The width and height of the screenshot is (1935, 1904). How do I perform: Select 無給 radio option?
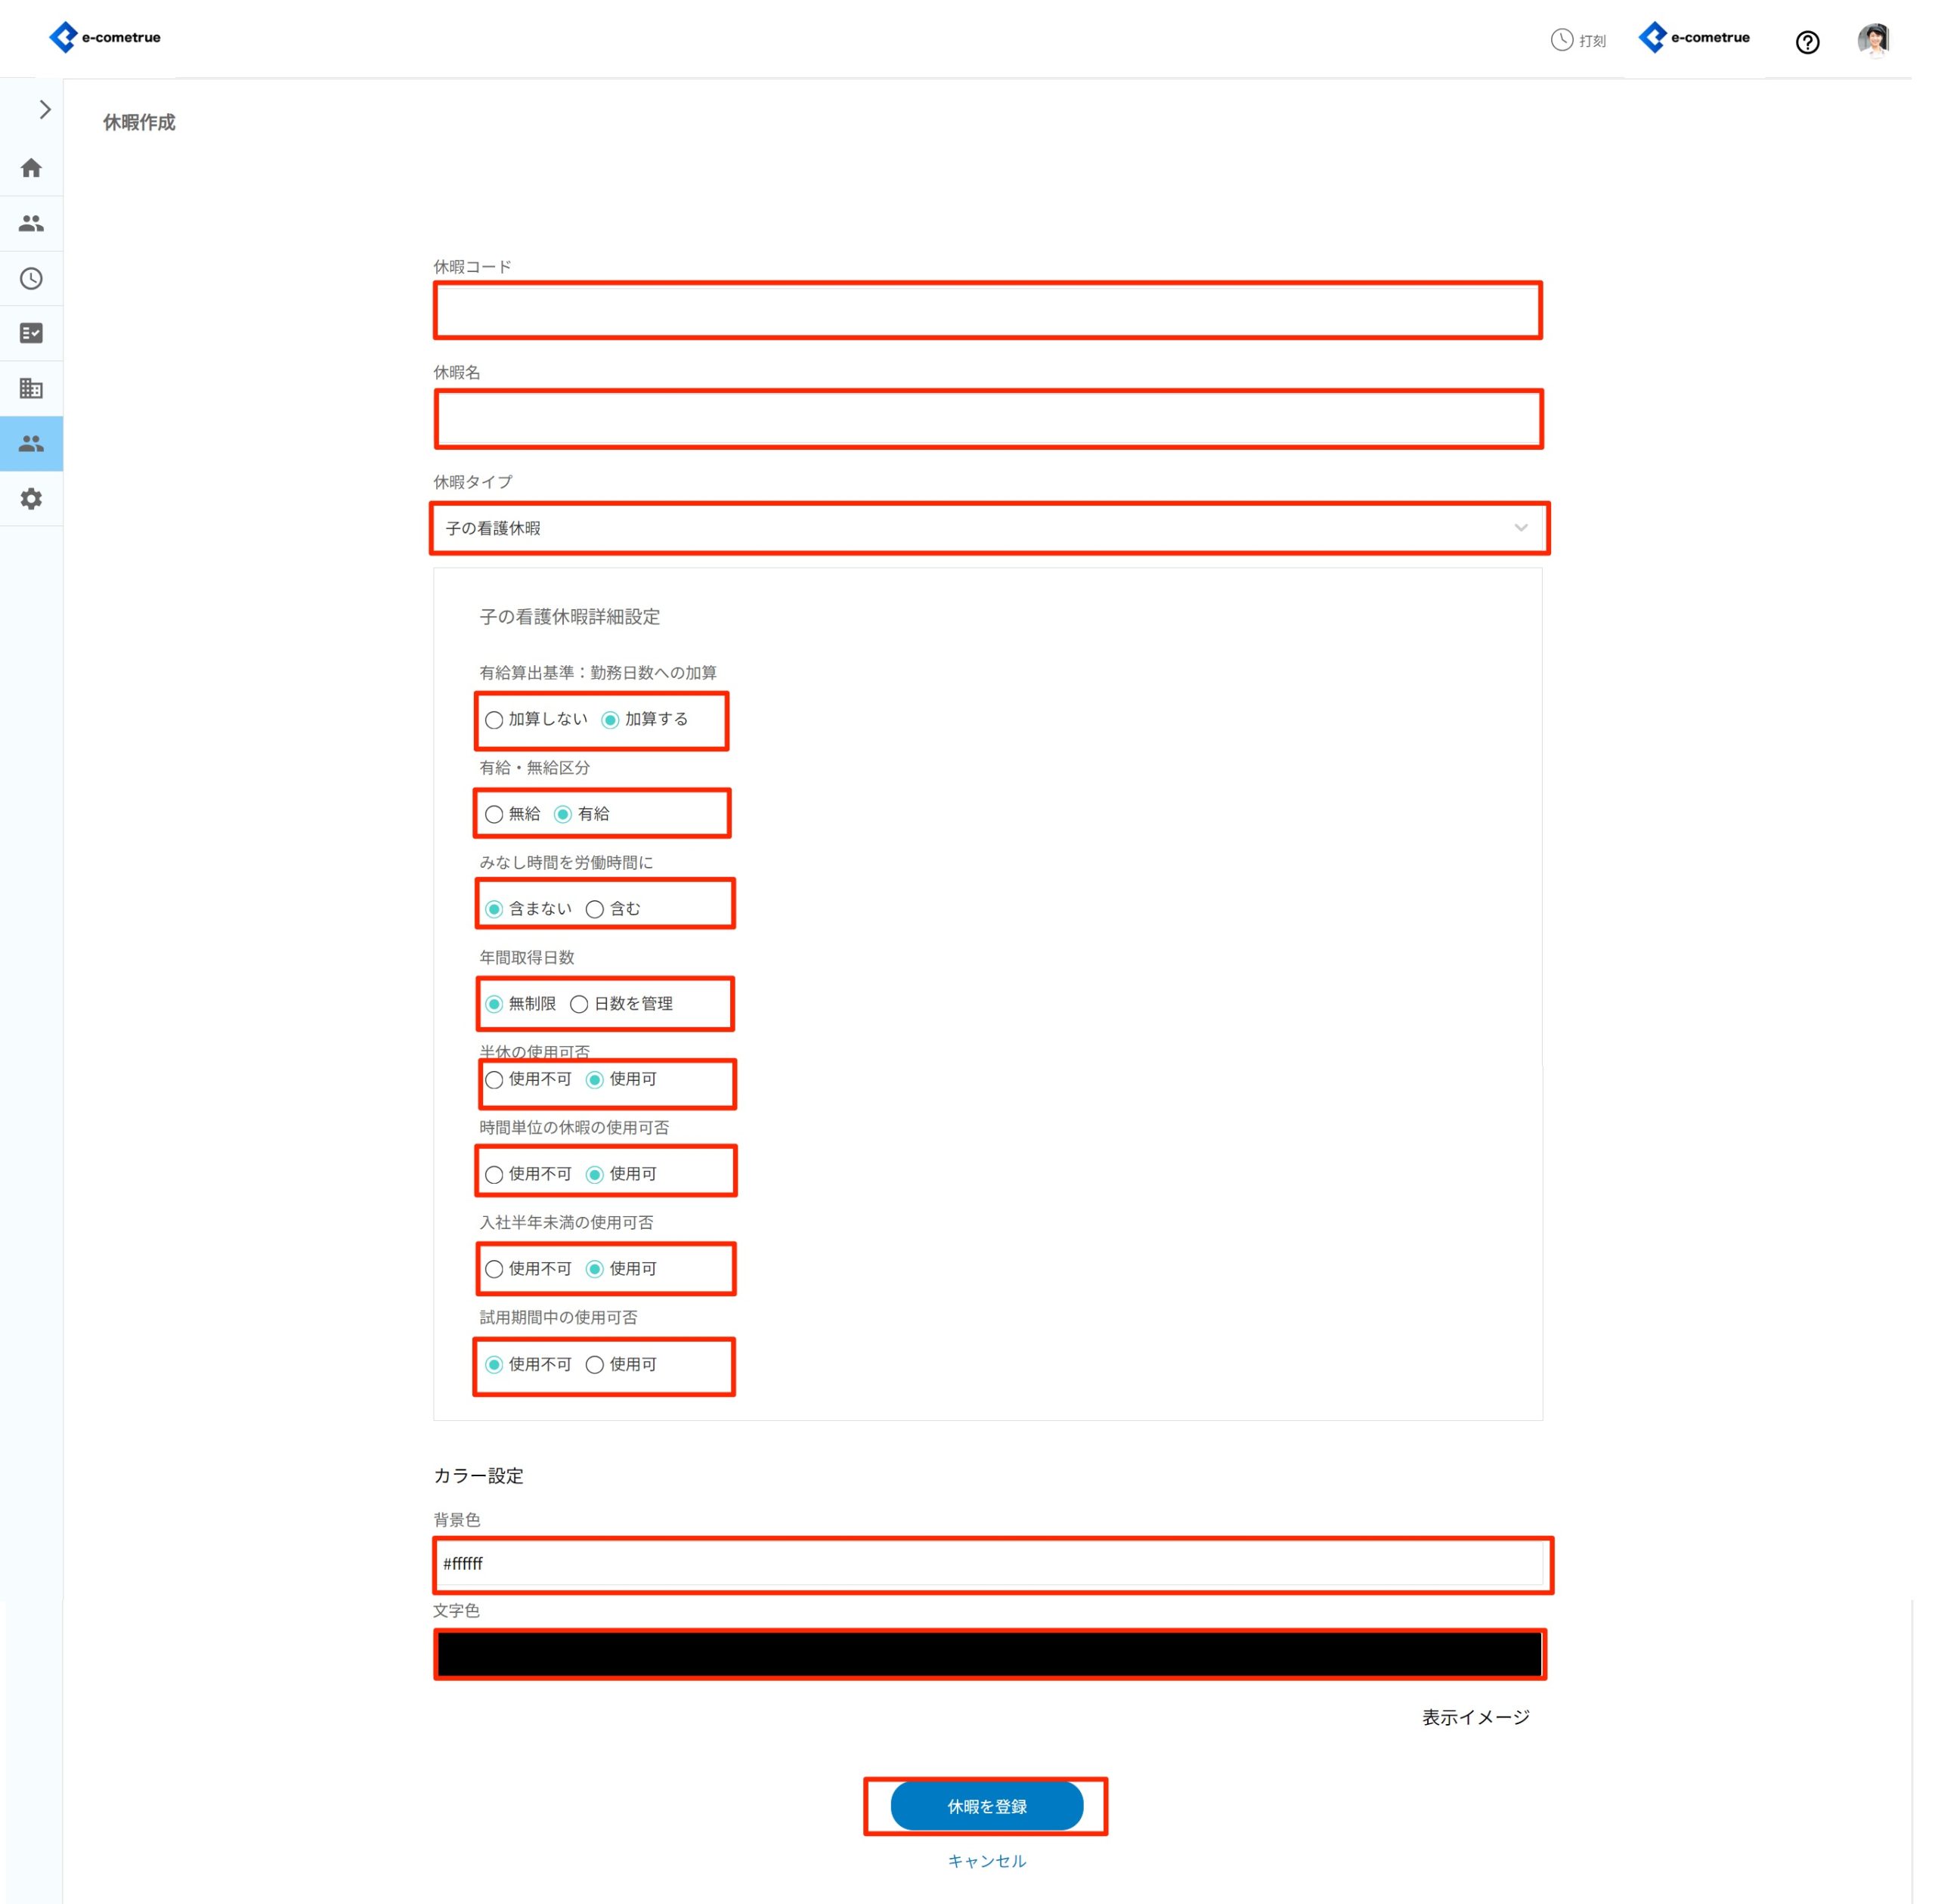click(494, 814)
